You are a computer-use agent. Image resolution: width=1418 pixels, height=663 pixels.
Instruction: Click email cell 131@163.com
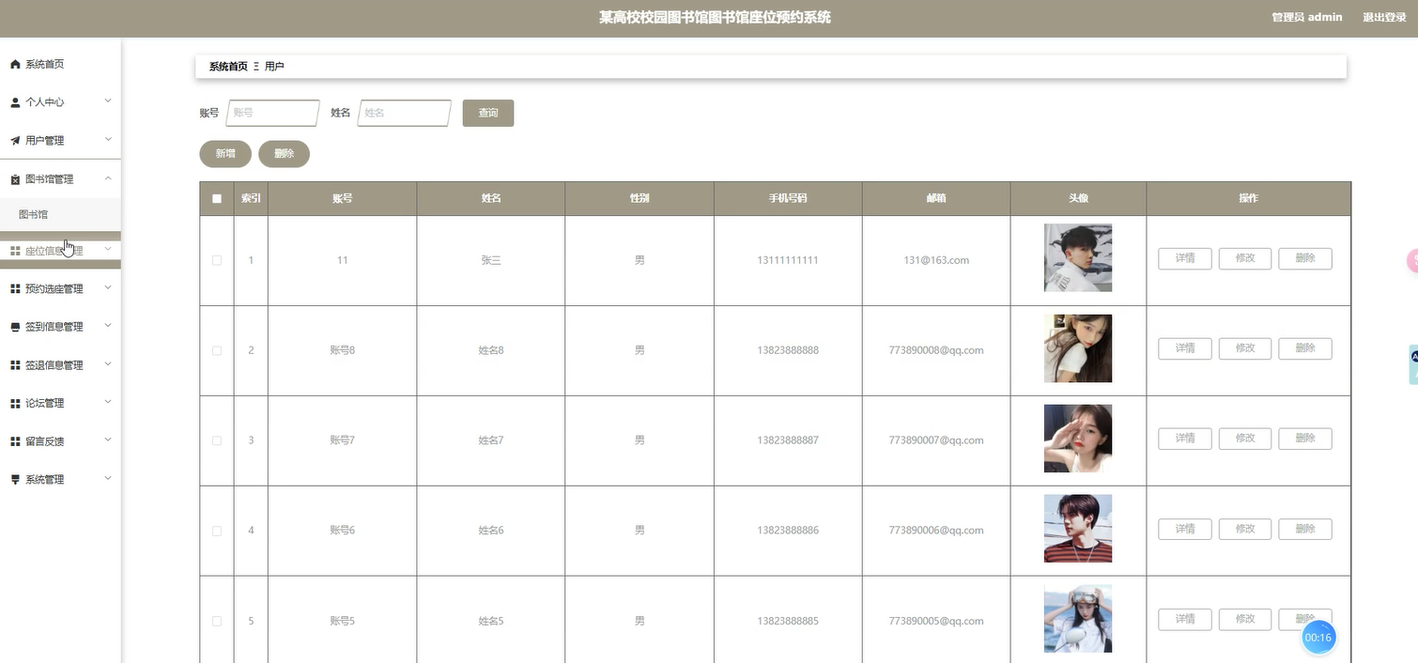pyautogui.click(x=936, y=260)
